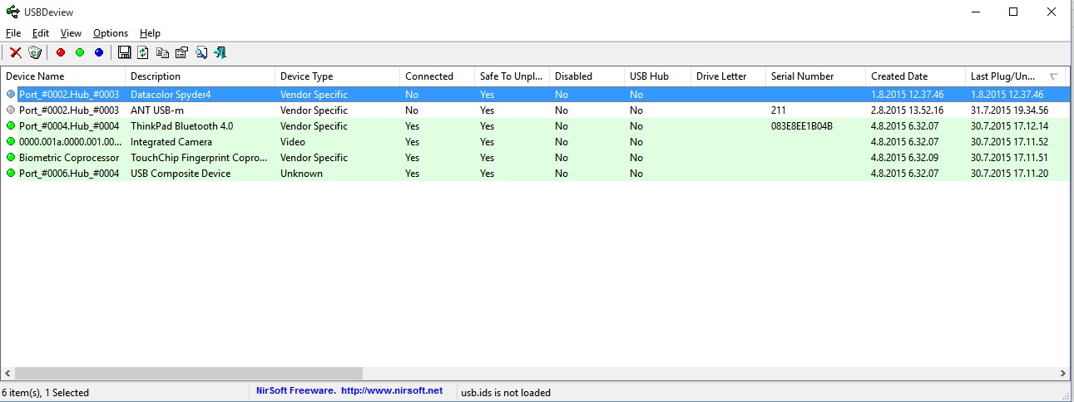Click last plug date 30.7.2015 17.11.20

[1010, 174]
